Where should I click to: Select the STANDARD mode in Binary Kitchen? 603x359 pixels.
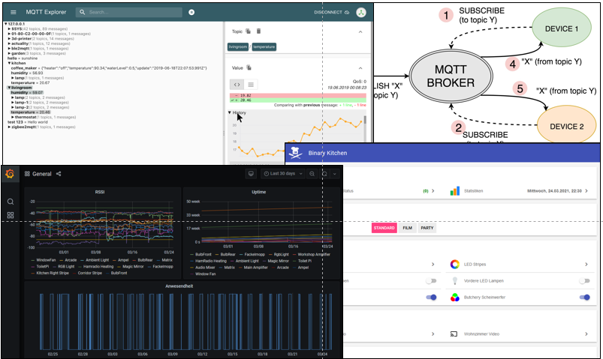click(x=384, y=228)
